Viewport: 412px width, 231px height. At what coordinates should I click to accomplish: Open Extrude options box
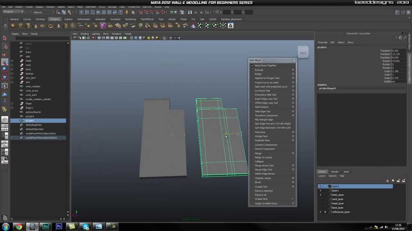point(293,70)
